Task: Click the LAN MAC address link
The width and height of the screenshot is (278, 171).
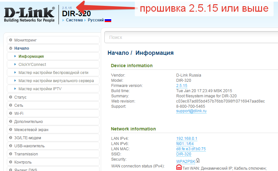Action: pyautogui.click(x=191, y=149)
